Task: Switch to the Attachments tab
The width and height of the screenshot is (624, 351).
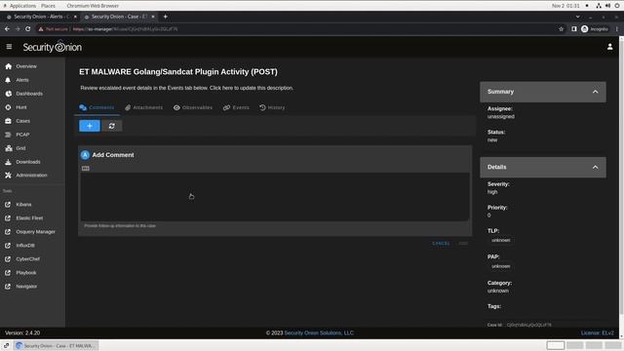Action: tap(143, 107)
